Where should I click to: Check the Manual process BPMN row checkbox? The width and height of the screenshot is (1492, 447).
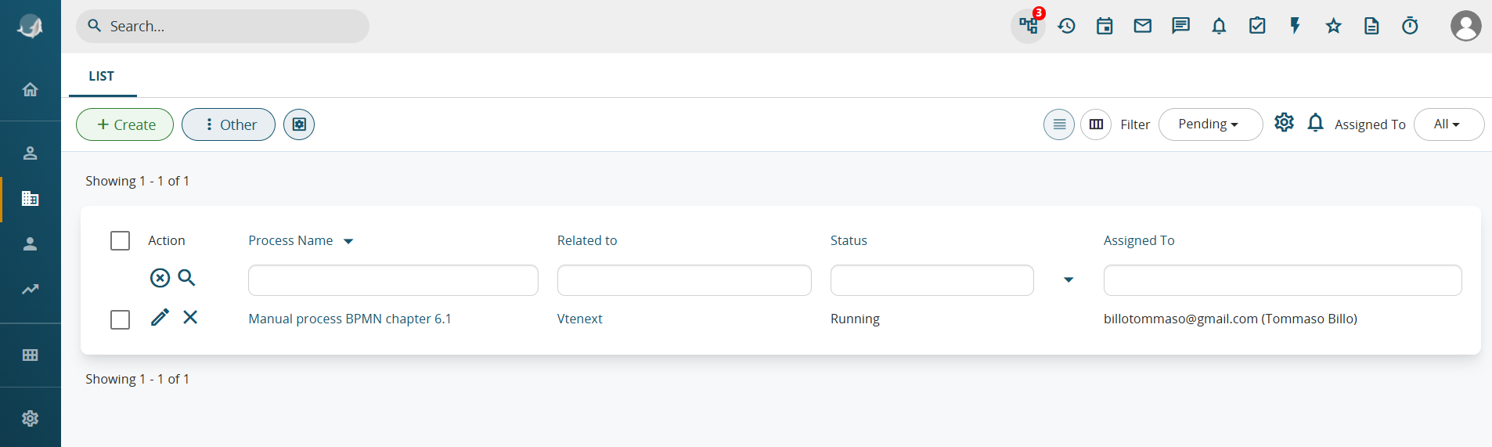(x=120, y=319)
